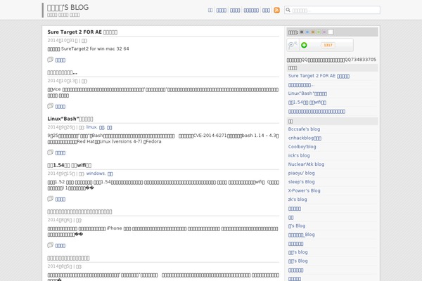The height and width of the screenshot is (281, 422).
Task: Visit iick's blog link
Action: click(x=299, y=155)
